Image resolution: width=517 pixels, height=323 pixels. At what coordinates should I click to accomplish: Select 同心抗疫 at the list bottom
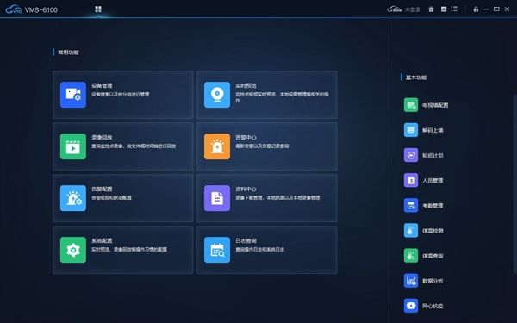click(424, 306)
